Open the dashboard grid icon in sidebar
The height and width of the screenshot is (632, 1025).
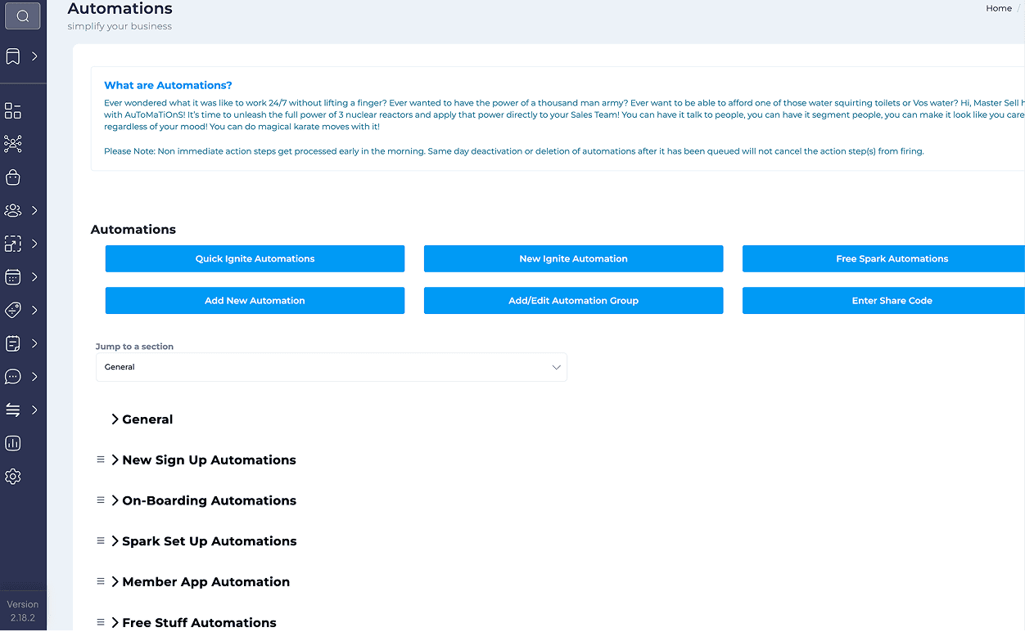(x=13, y=111)
